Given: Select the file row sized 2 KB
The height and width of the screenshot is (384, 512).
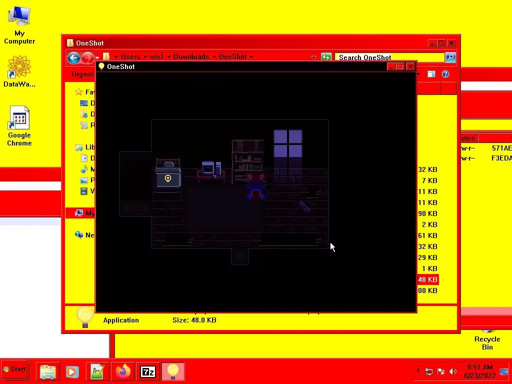Looking at the screenshot, I should (429, 224).
